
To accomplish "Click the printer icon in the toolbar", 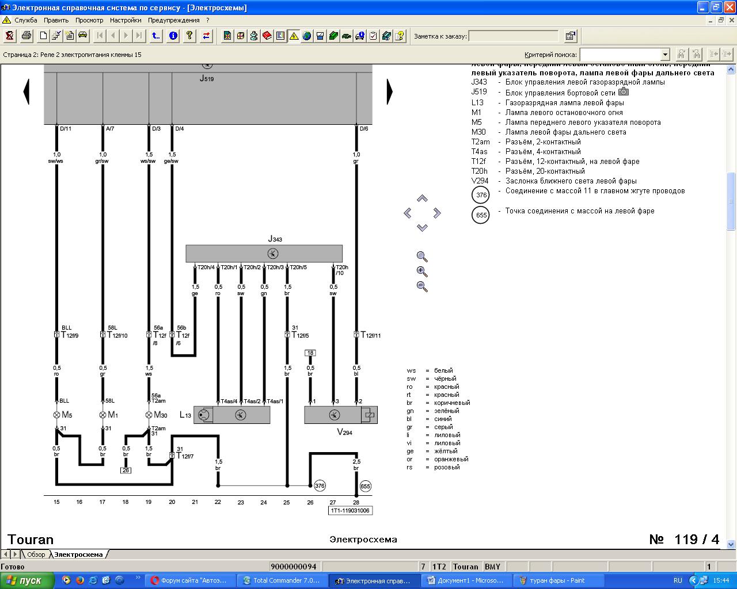I will [26, 36].
